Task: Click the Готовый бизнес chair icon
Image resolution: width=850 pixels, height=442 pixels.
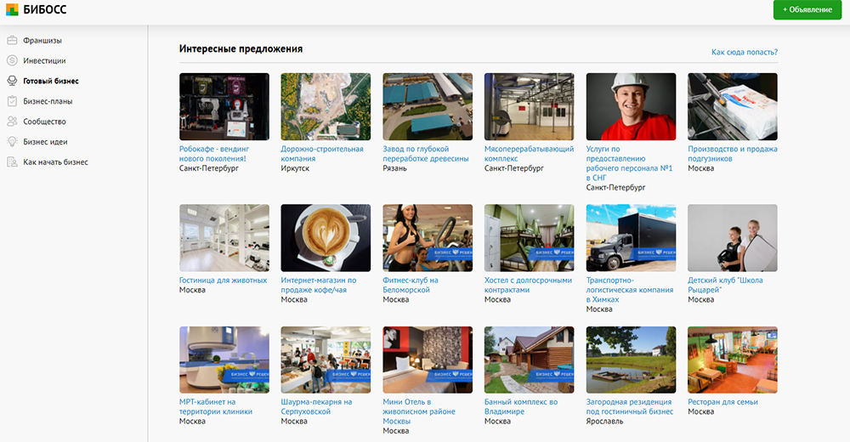Action: point(12,81)
